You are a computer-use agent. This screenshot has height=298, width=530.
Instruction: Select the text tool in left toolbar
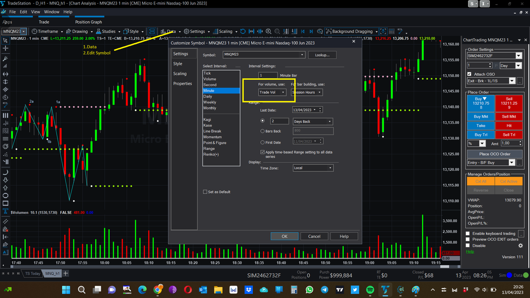[5, 211]
